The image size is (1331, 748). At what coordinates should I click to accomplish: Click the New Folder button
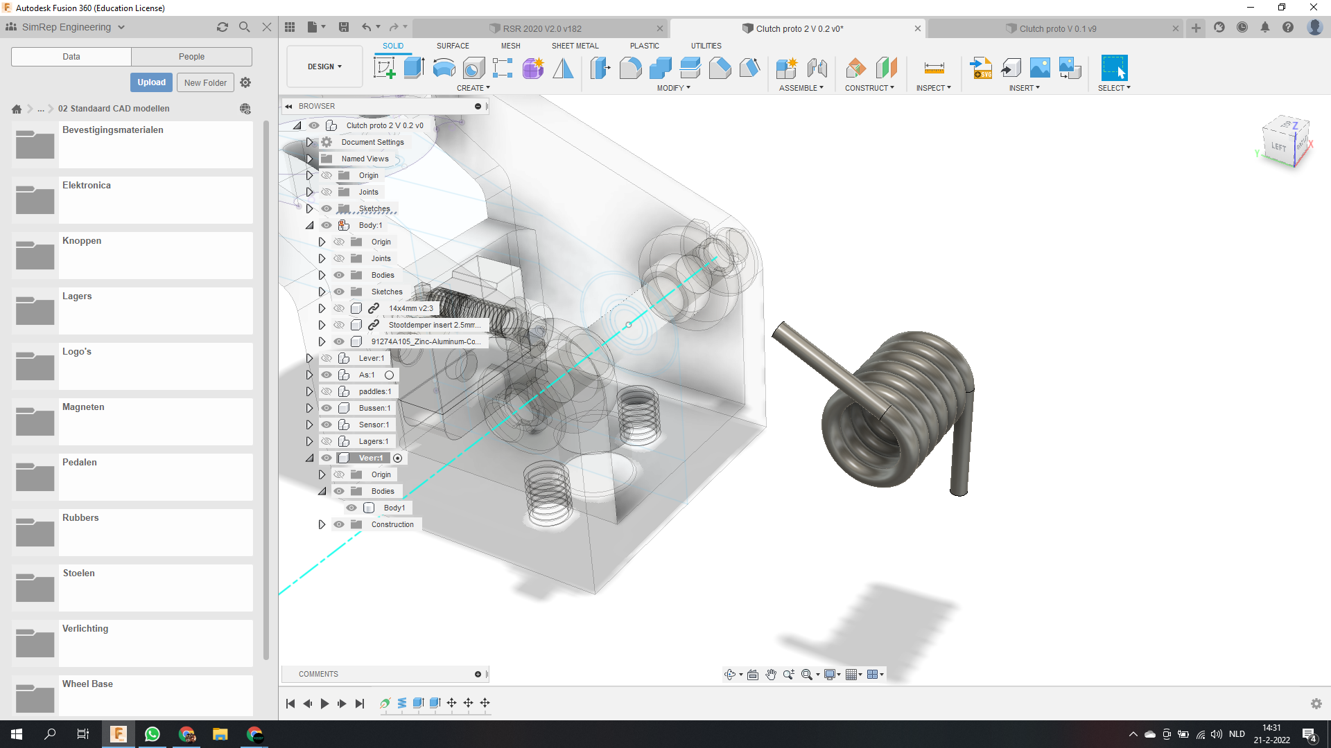pyautogui.click(x=205, y=82)
